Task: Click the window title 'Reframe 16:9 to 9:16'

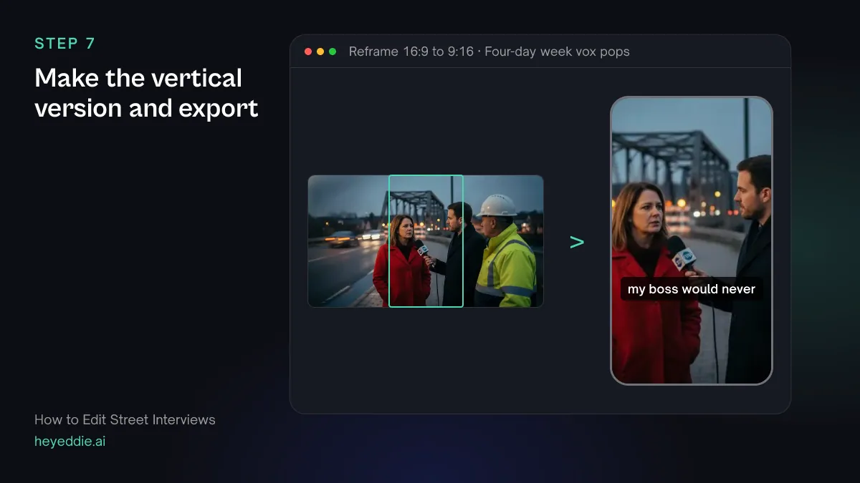Action: click(x=411, y=52)
